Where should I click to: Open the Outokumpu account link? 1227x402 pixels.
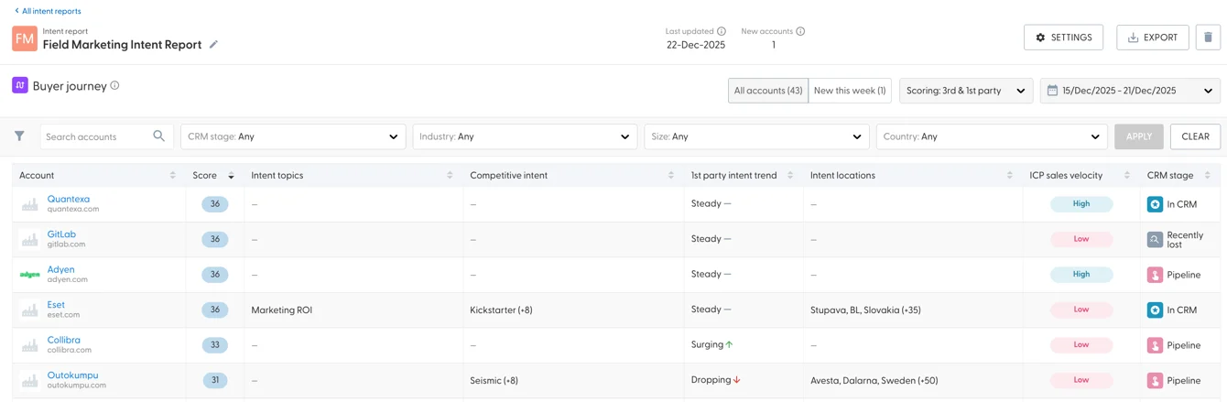72,375
